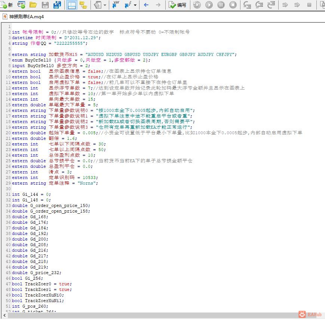Select the 神猴刷单EA.mq4 file tab

(x=23, y=16)
